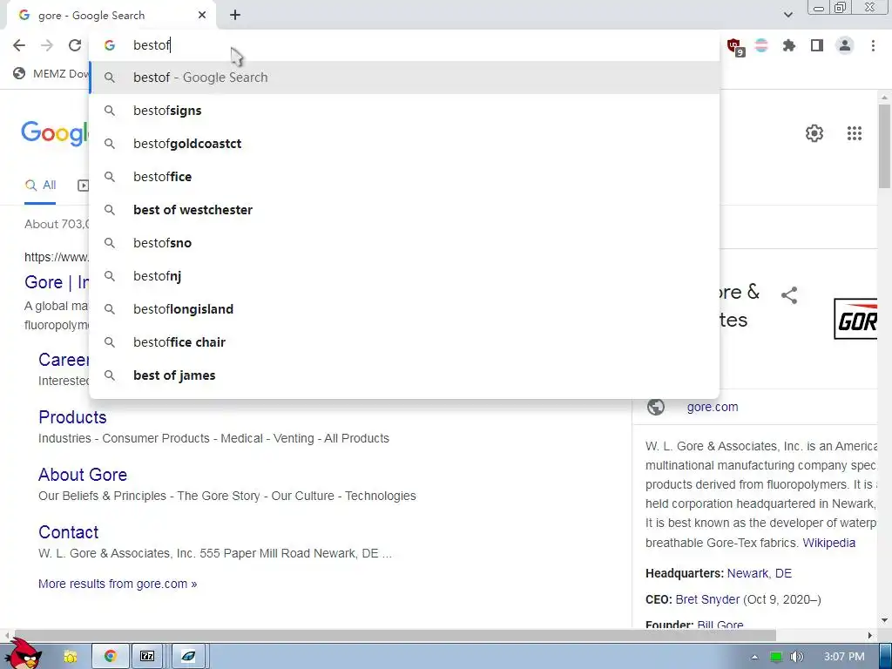Click the horizontal scrollbar at the page bottom
892x669 pixels.
(395, 635)
